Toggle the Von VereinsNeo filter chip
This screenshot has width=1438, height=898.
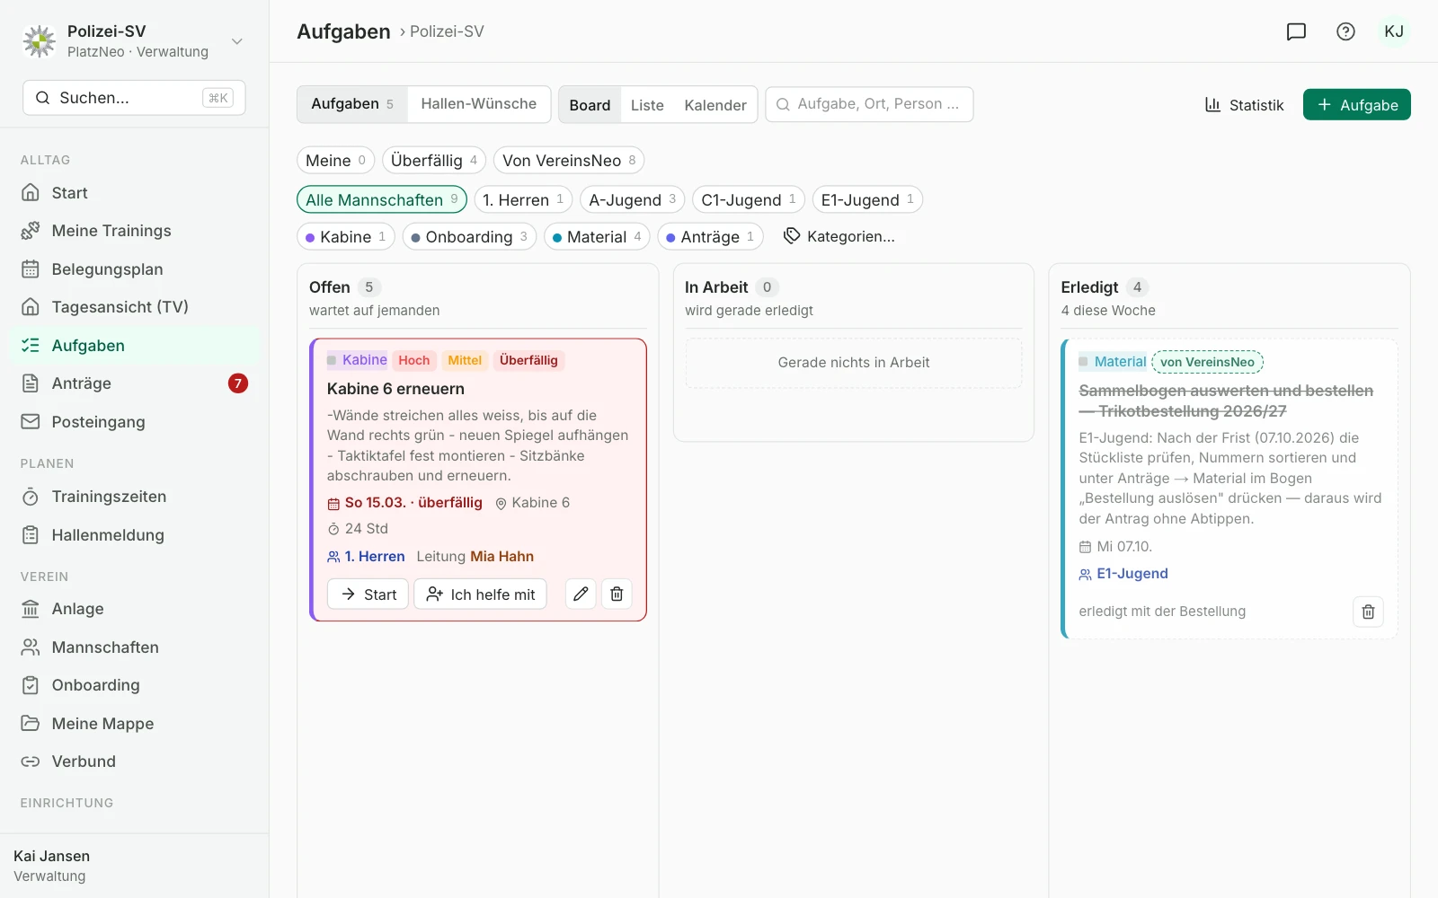click(x=569, y=161)
